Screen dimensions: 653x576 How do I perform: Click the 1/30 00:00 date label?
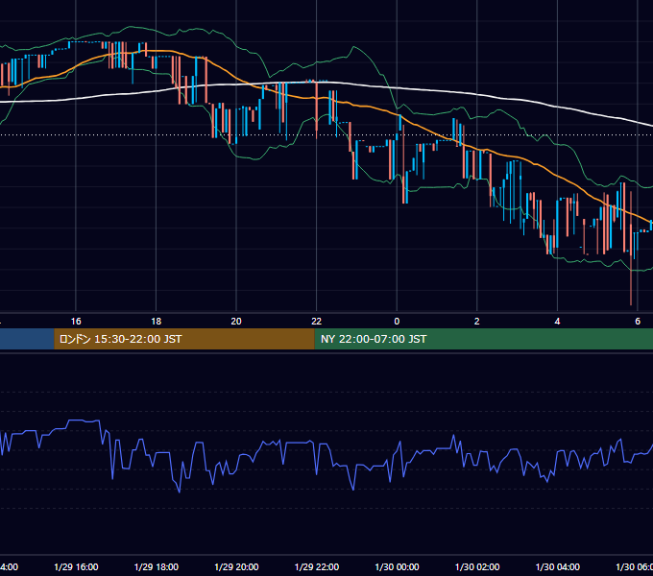(x=397, y=566)
